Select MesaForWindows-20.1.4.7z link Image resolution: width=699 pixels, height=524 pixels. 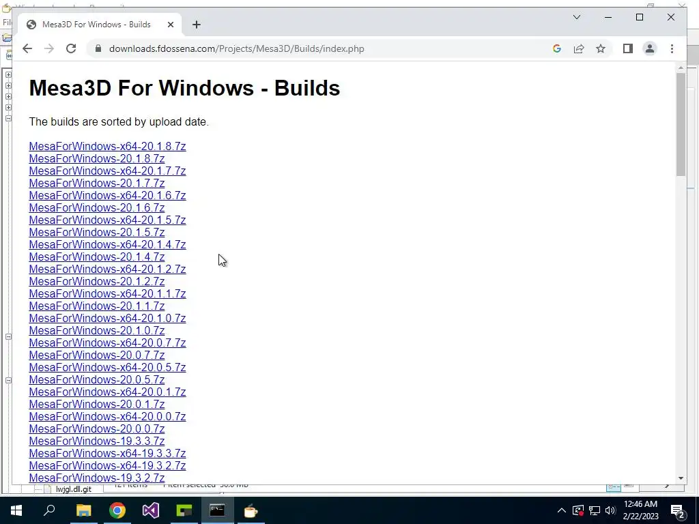pos(97,257)
